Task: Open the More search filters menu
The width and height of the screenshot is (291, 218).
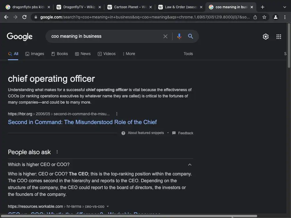Action: [129, 54]
